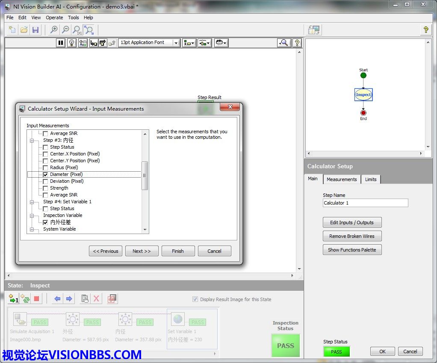The height and width of the screenshot is (363, 437).
Task: Open the Tools menu
Action: coord(73,18)
